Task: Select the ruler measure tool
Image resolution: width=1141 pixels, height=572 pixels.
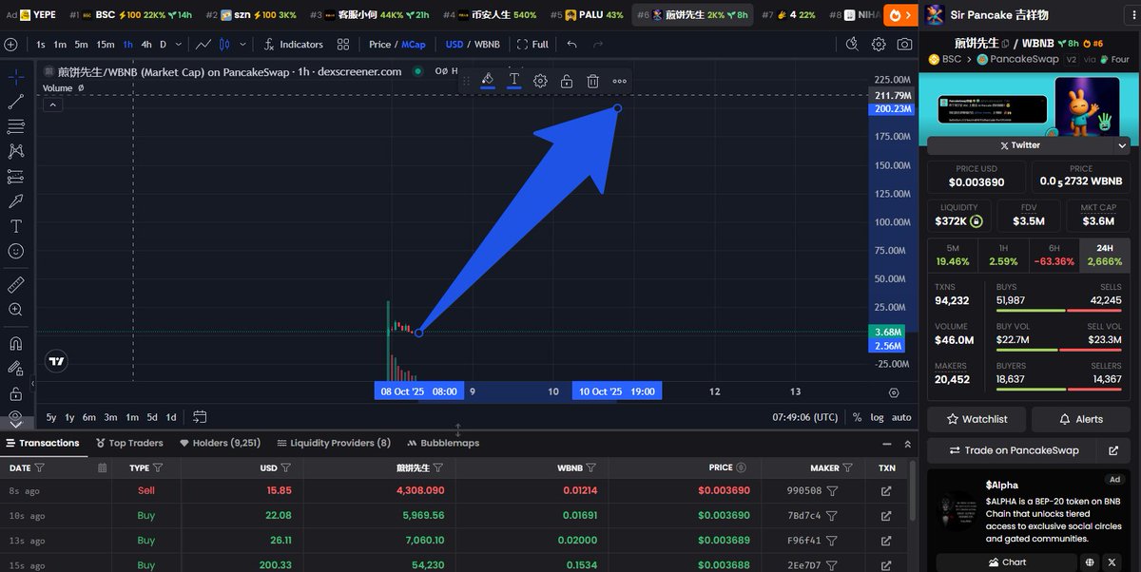Action: [x=16, y=285]
